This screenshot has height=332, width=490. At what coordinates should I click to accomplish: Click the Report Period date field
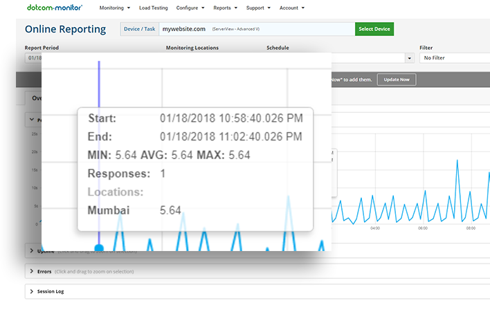point(33,58)
